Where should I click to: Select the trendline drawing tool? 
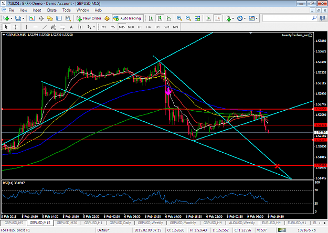pyautogui.click(x=45, y=27)
